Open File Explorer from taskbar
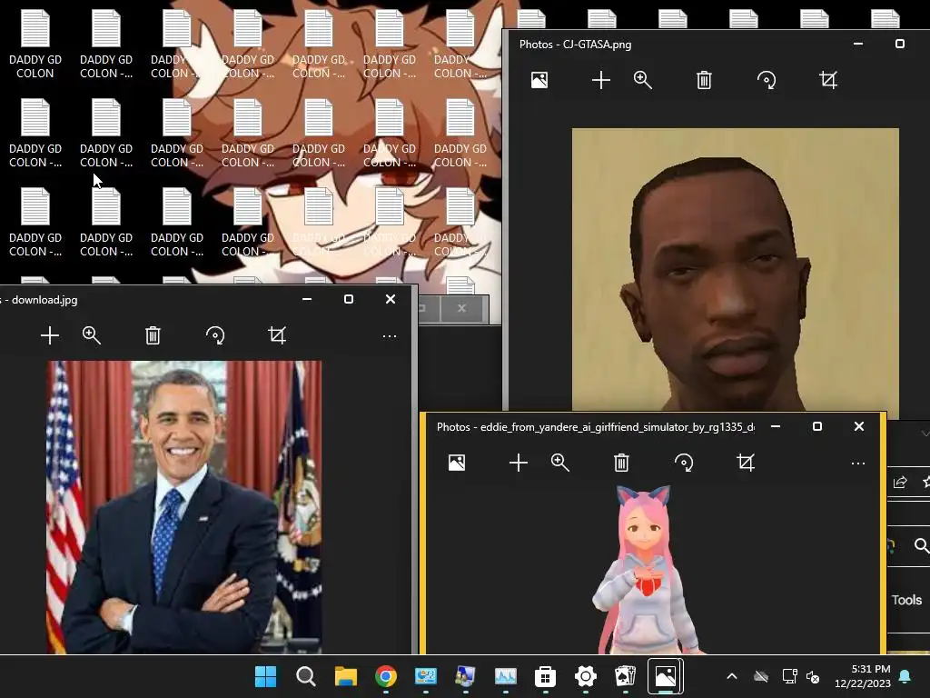 tap(346, 676)
